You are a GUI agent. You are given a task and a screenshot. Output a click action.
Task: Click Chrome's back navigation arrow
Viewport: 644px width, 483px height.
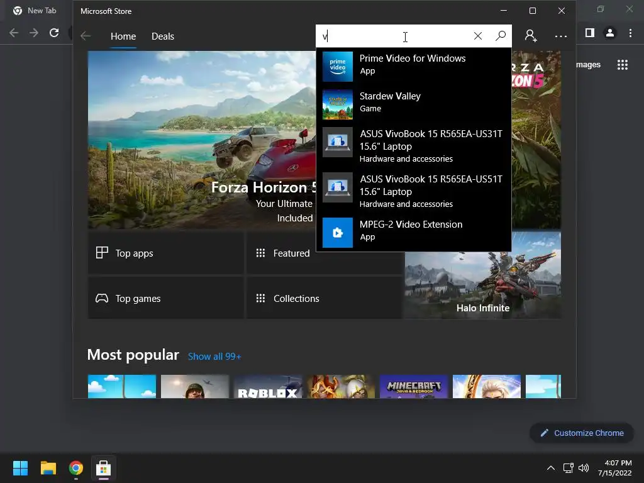pyautogui.click(x=14, y=33)
